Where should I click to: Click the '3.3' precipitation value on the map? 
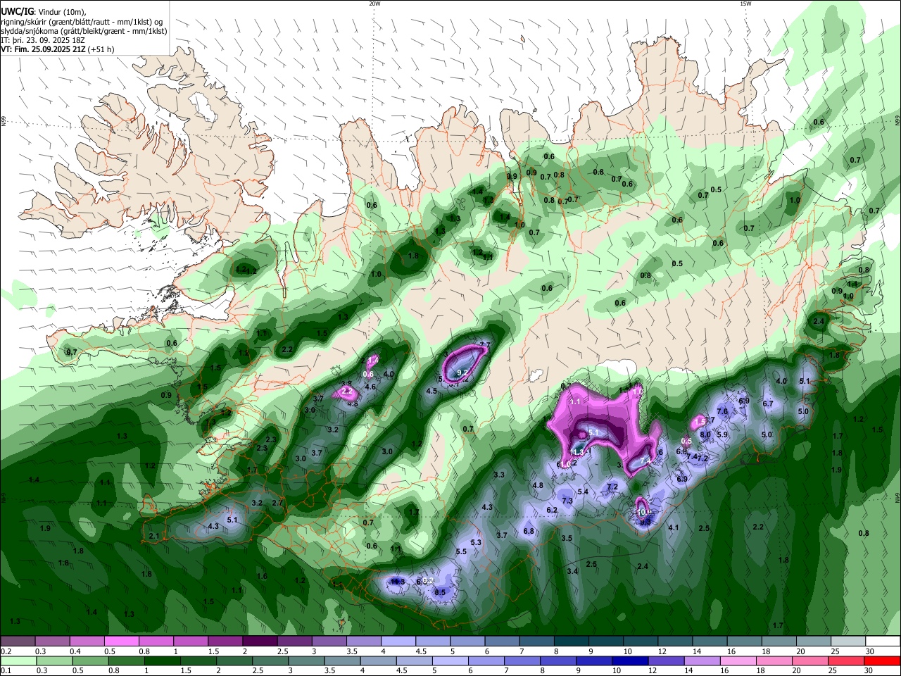(499, 475)
